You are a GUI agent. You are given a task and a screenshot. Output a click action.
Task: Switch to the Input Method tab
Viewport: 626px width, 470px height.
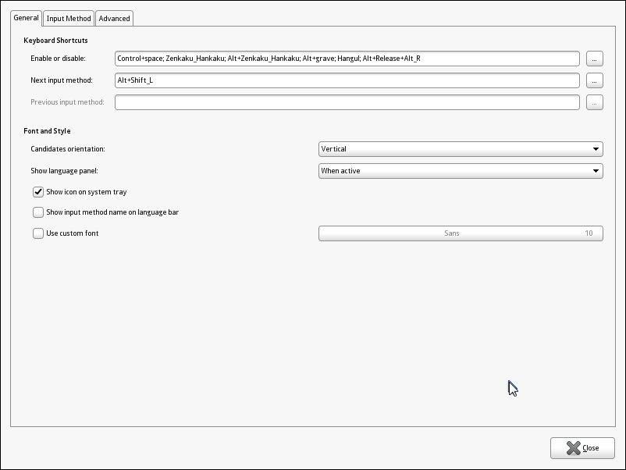pyautogui.click(x=69, y=18)
